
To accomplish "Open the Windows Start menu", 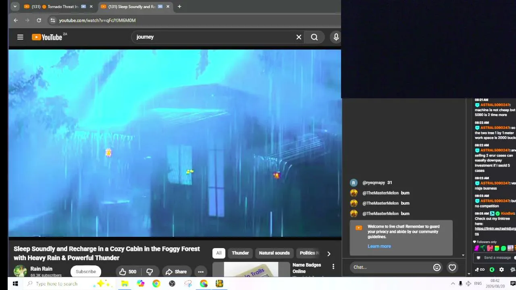I will tap(15, 284).
